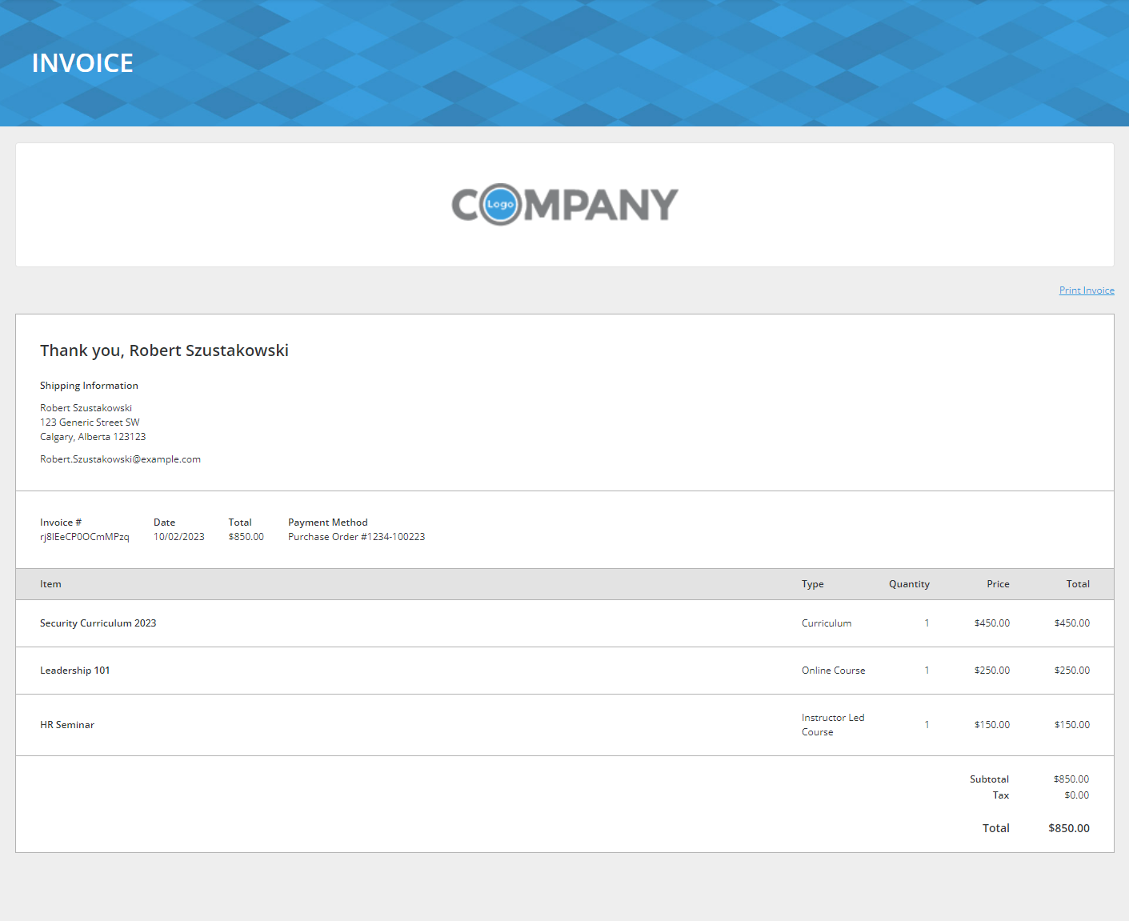
Task: Click the Print Invoice link
Action: point(1087,290)
